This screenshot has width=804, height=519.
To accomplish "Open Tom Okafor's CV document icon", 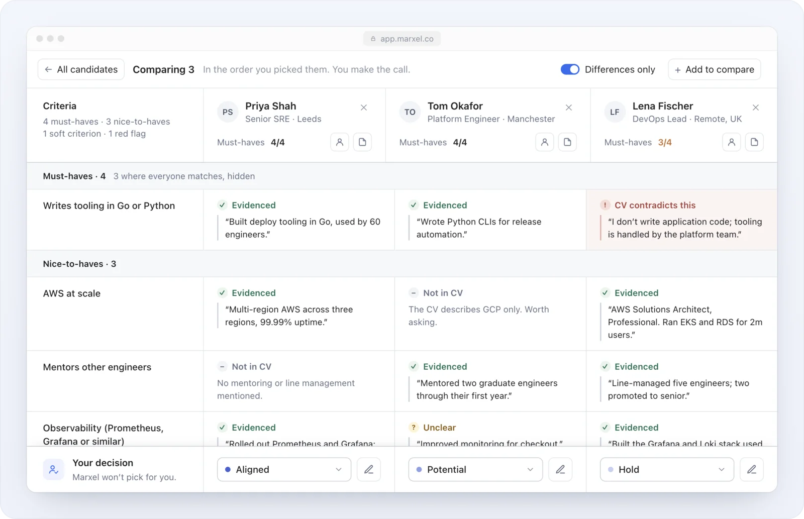I will click(x=567, y=142).
